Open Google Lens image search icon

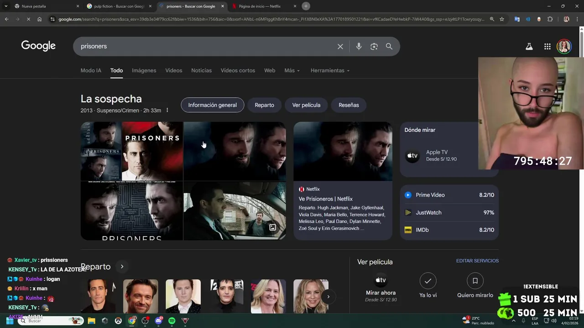pyautogui.click(x=374, y=46)
